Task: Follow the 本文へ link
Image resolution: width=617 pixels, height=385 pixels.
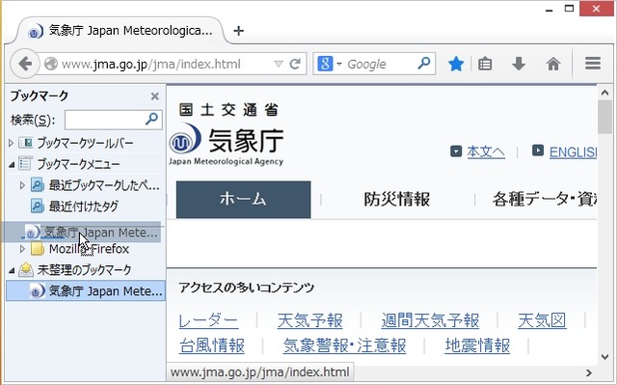Action: pyautogui.click(x=486, y=151)
